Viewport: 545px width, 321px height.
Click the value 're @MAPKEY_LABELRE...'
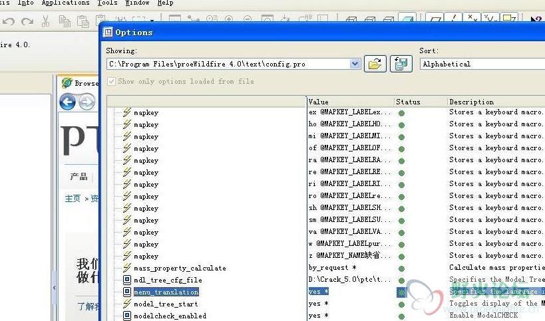pyautogui.click(x=349, y=171)
